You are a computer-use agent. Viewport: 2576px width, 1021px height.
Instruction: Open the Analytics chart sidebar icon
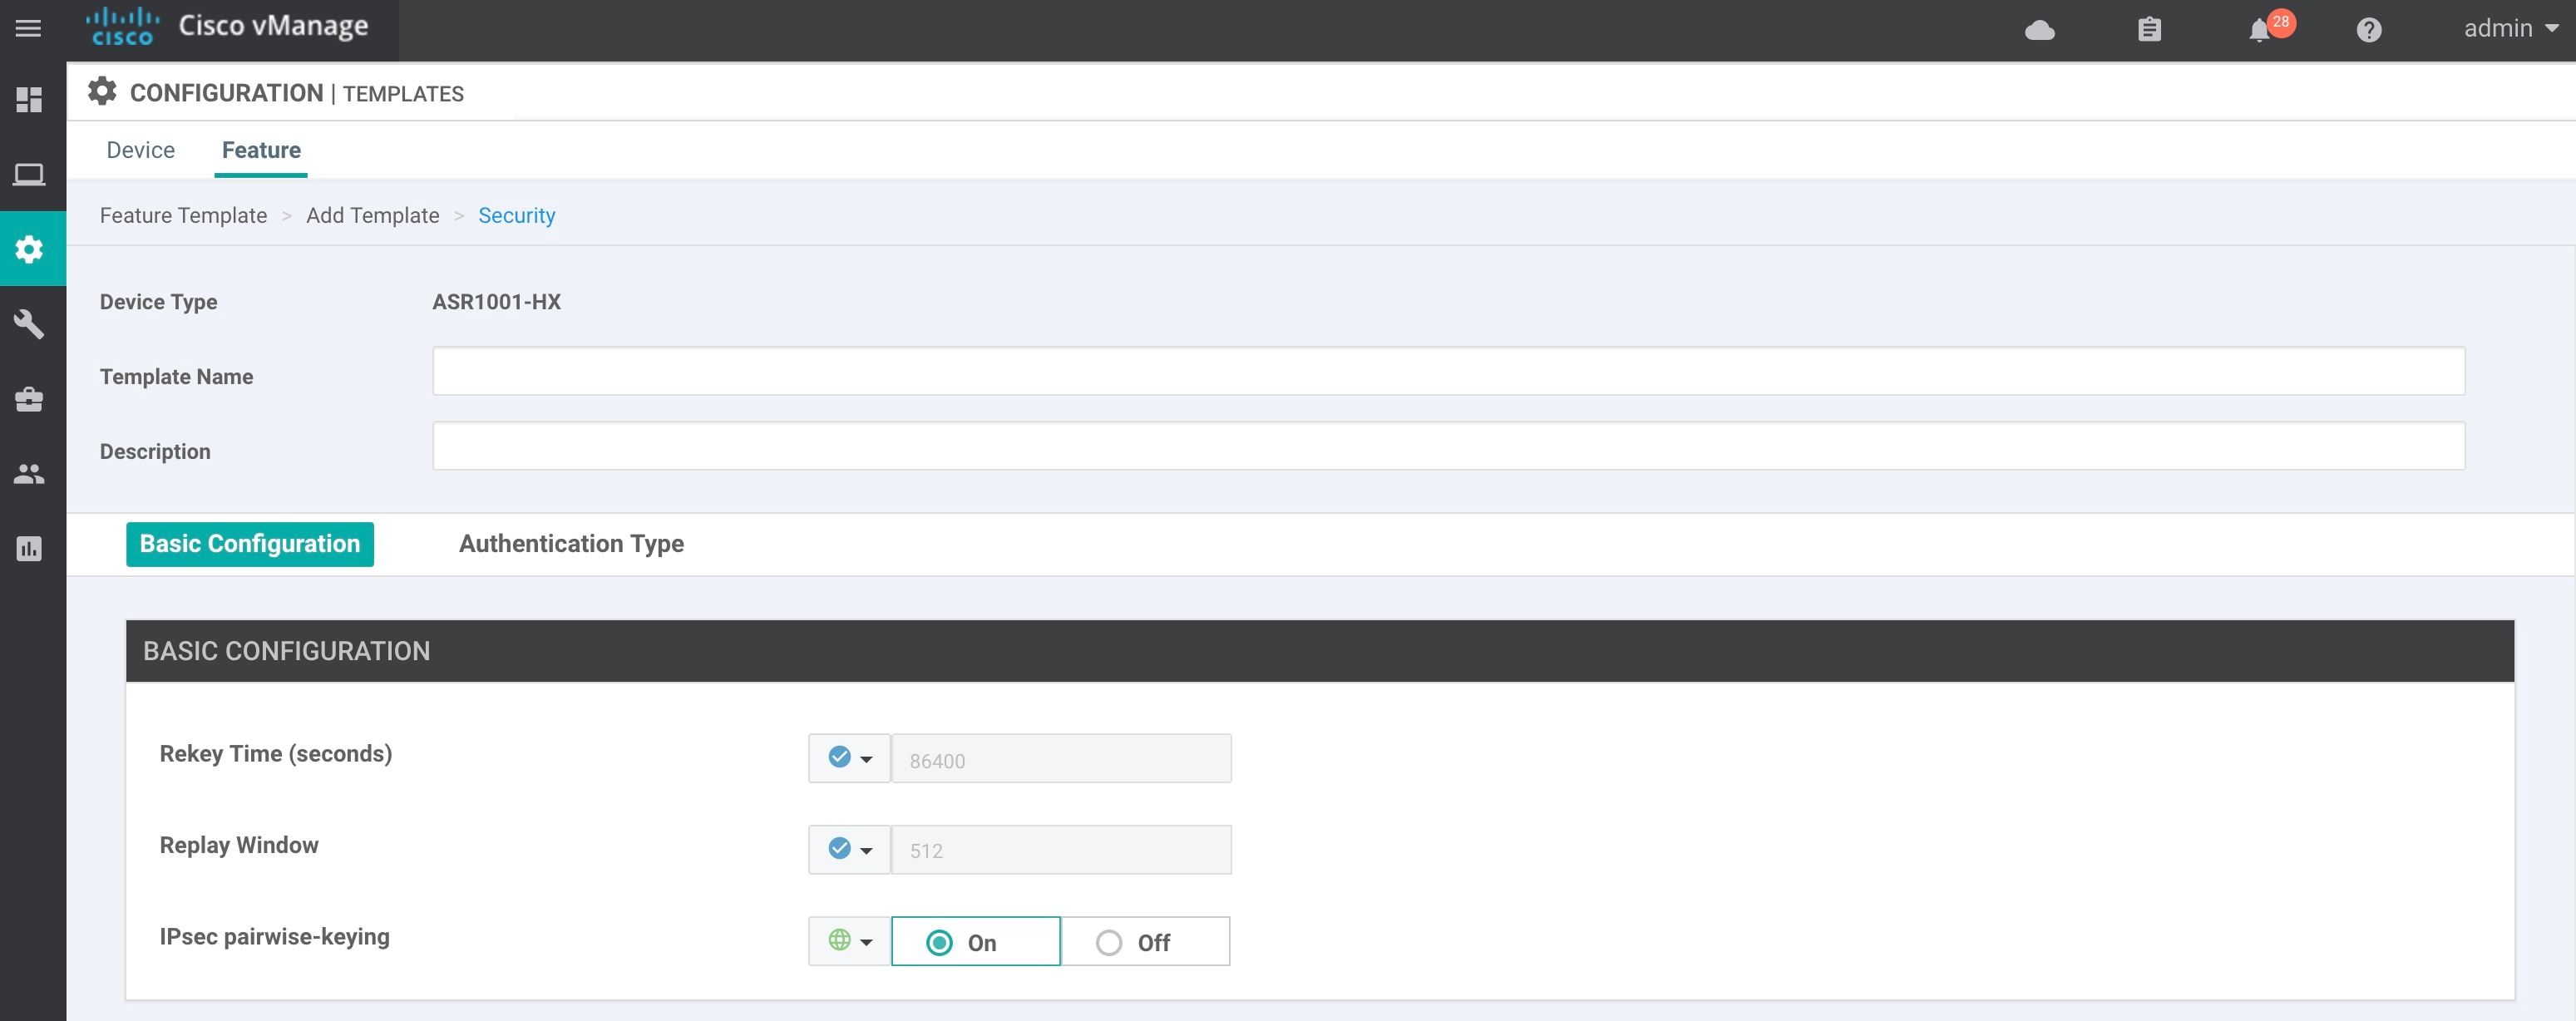coord(30,548)
